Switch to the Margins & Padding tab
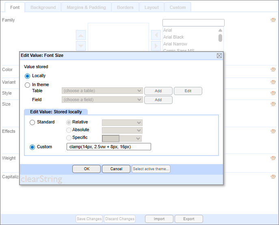This screenshot has width=279, height=225. click(x=86, y=7)
